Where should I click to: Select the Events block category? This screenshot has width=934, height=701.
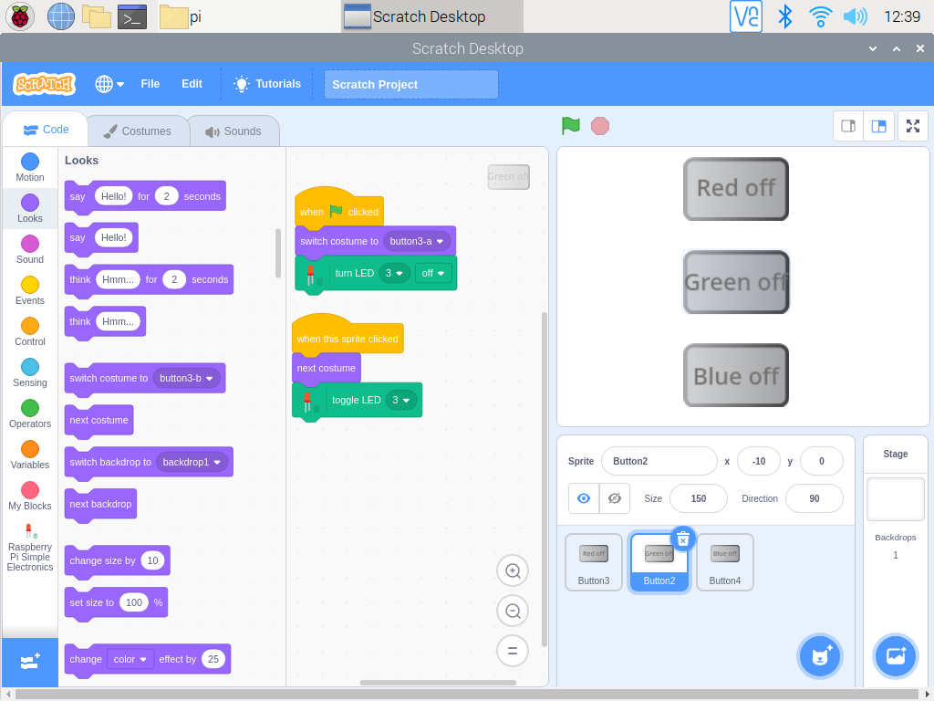(x=30, y=291)
